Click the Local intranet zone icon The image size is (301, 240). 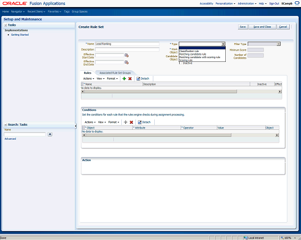pyautogui.click(x=246, y=238)
